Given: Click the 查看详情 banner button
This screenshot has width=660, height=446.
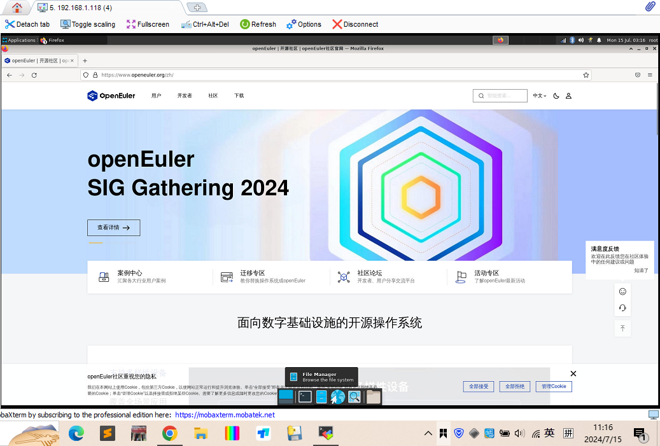Looking at the screenshot, I should (x=113, y=228).
